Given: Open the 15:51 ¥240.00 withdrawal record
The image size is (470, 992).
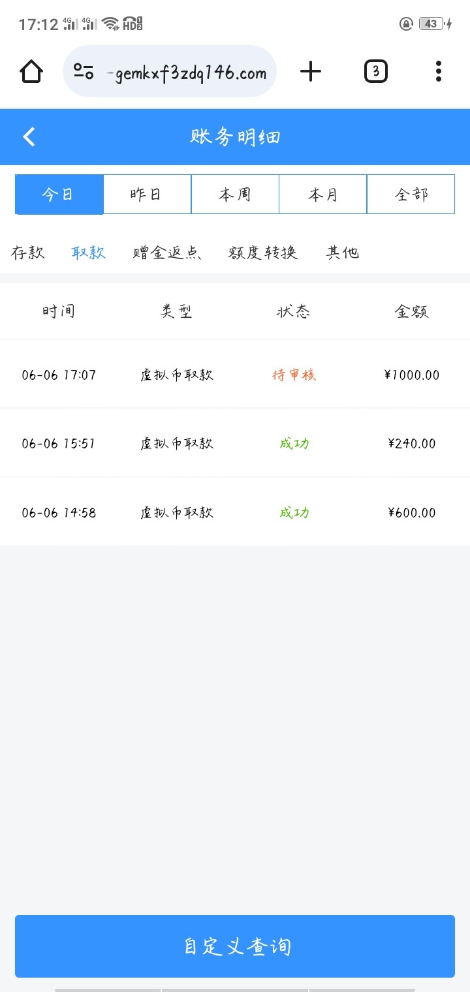Looking at the screenshot, I should coord(235,443).
